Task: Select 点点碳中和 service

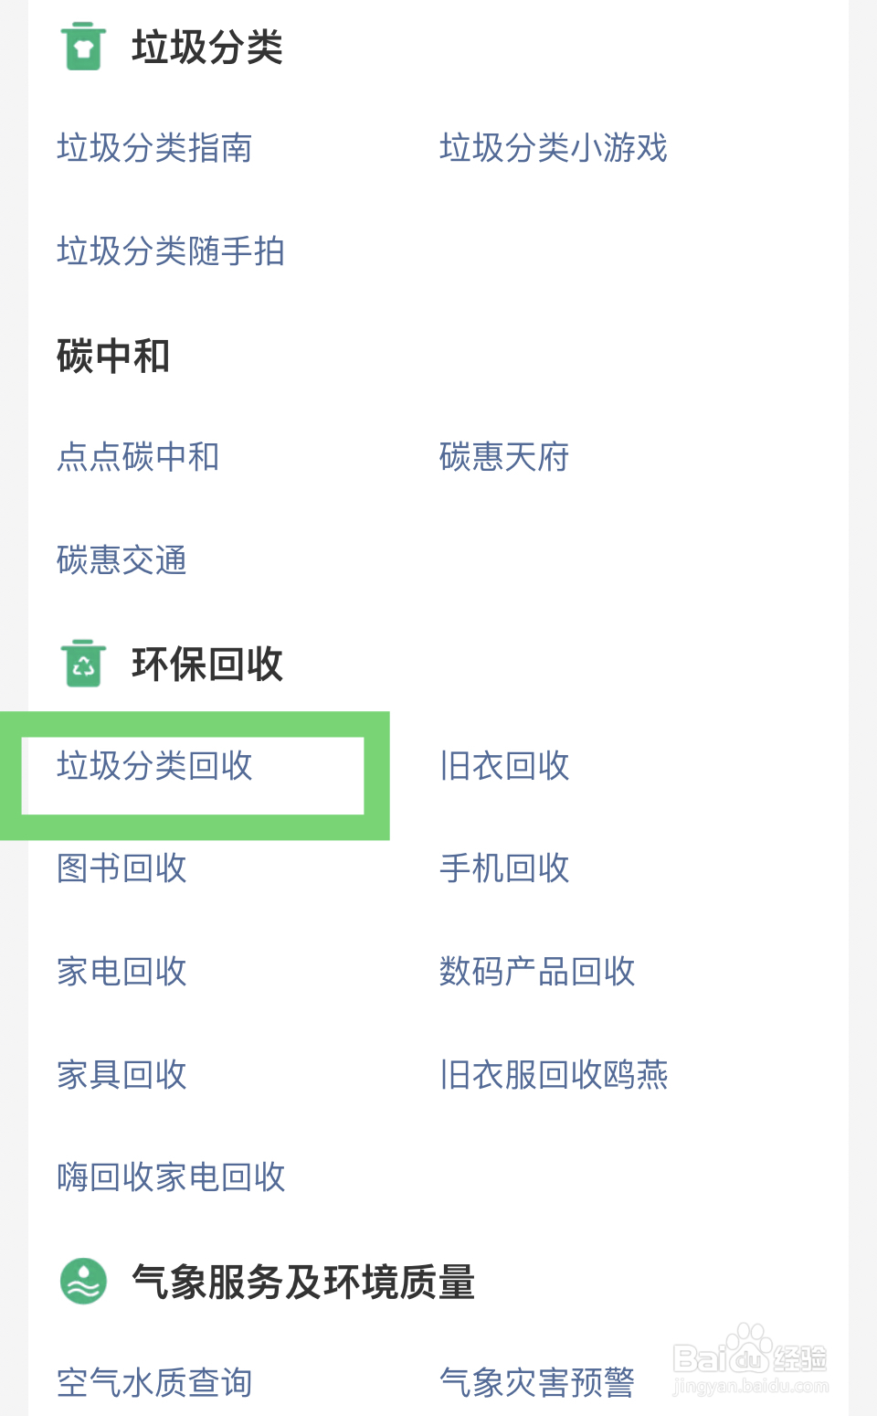Action: pos(138,457)
